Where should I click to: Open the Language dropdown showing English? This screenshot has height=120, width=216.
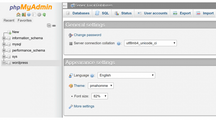pos(126,75)
